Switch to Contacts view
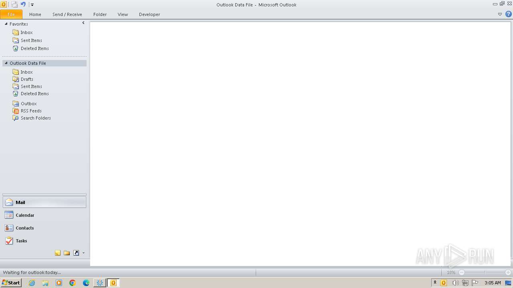The width and height of the screenshot is (513, 288). tap(44, 228)
